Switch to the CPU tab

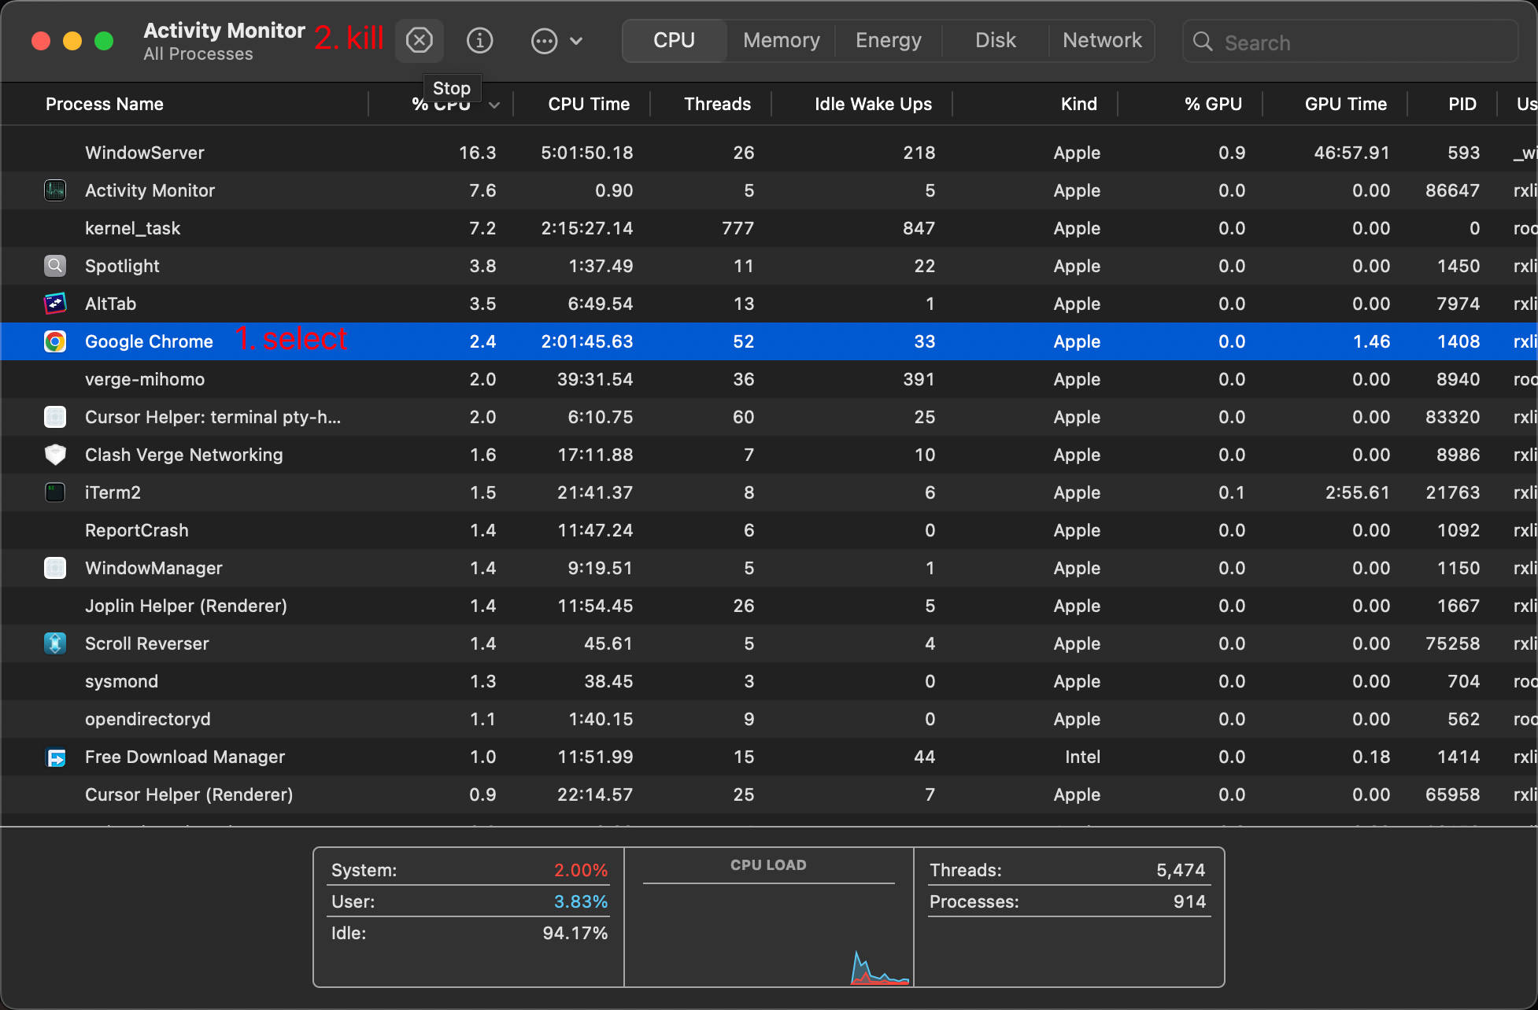click(x=674, y=40)
